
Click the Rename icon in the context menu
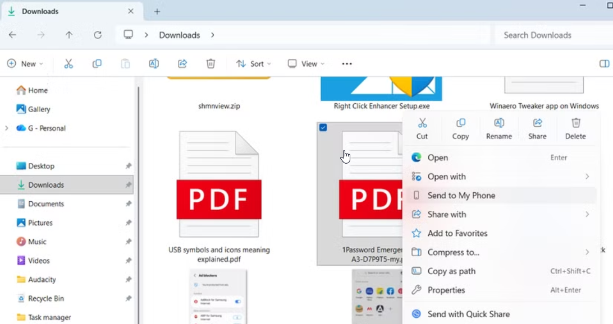(498, 123)
